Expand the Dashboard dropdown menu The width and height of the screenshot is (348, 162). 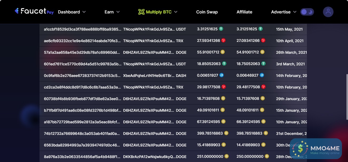point(72,12)
